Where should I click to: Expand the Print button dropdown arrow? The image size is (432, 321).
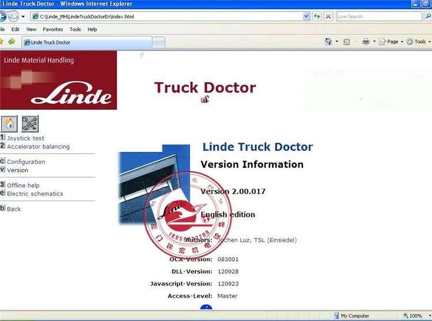pos(374,42)
